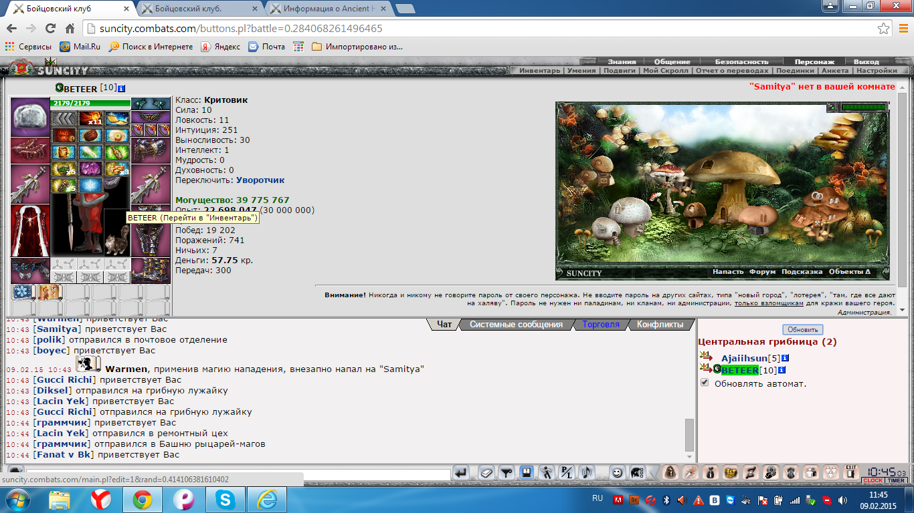The height and width of the screenshot is (513, 914).
Task: Switch class via the Уворотчик link
Action: 260,180
